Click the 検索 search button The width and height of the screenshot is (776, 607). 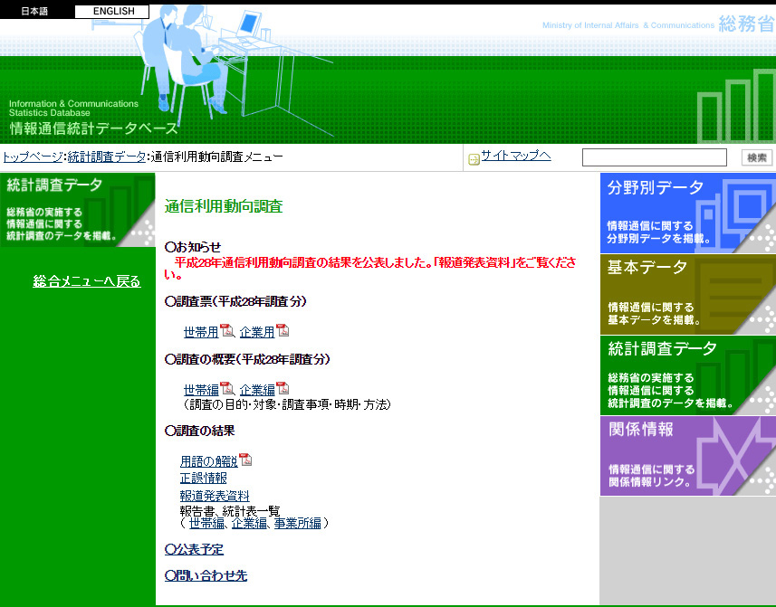(757, 157)
